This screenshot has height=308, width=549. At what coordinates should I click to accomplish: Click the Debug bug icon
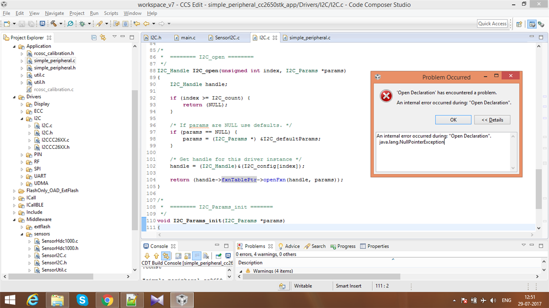tap(82, 24)
